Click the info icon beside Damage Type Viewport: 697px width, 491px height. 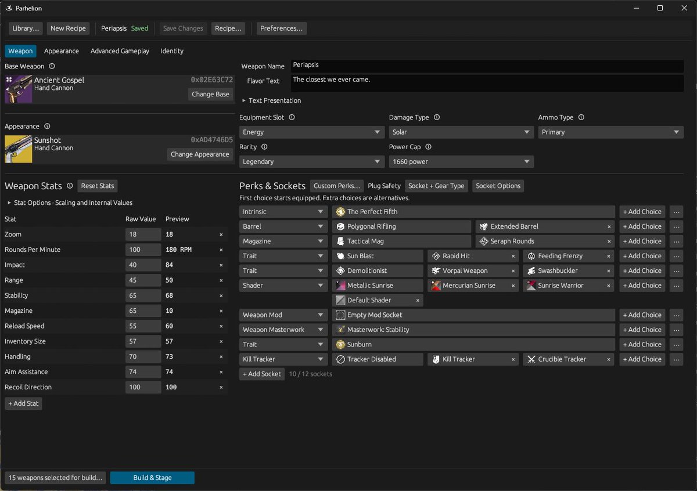click(437, 117)
